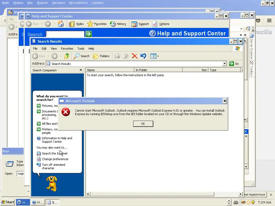Open the Server Explorer side tab
This screenshot has height=206, width=275.
coord(252,47)
